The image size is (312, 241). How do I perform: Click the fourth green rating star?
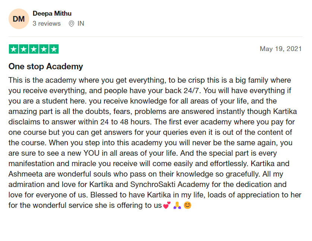click(x=44, y=49)
